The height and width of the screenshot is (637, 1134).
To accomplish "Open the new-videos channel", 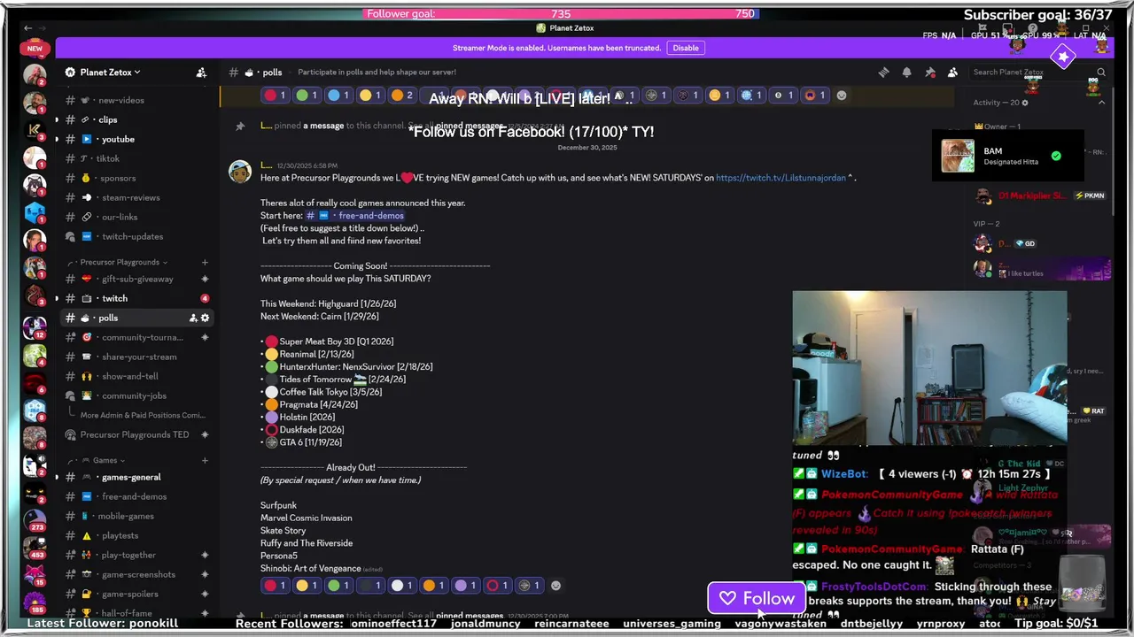I will 137,100.
